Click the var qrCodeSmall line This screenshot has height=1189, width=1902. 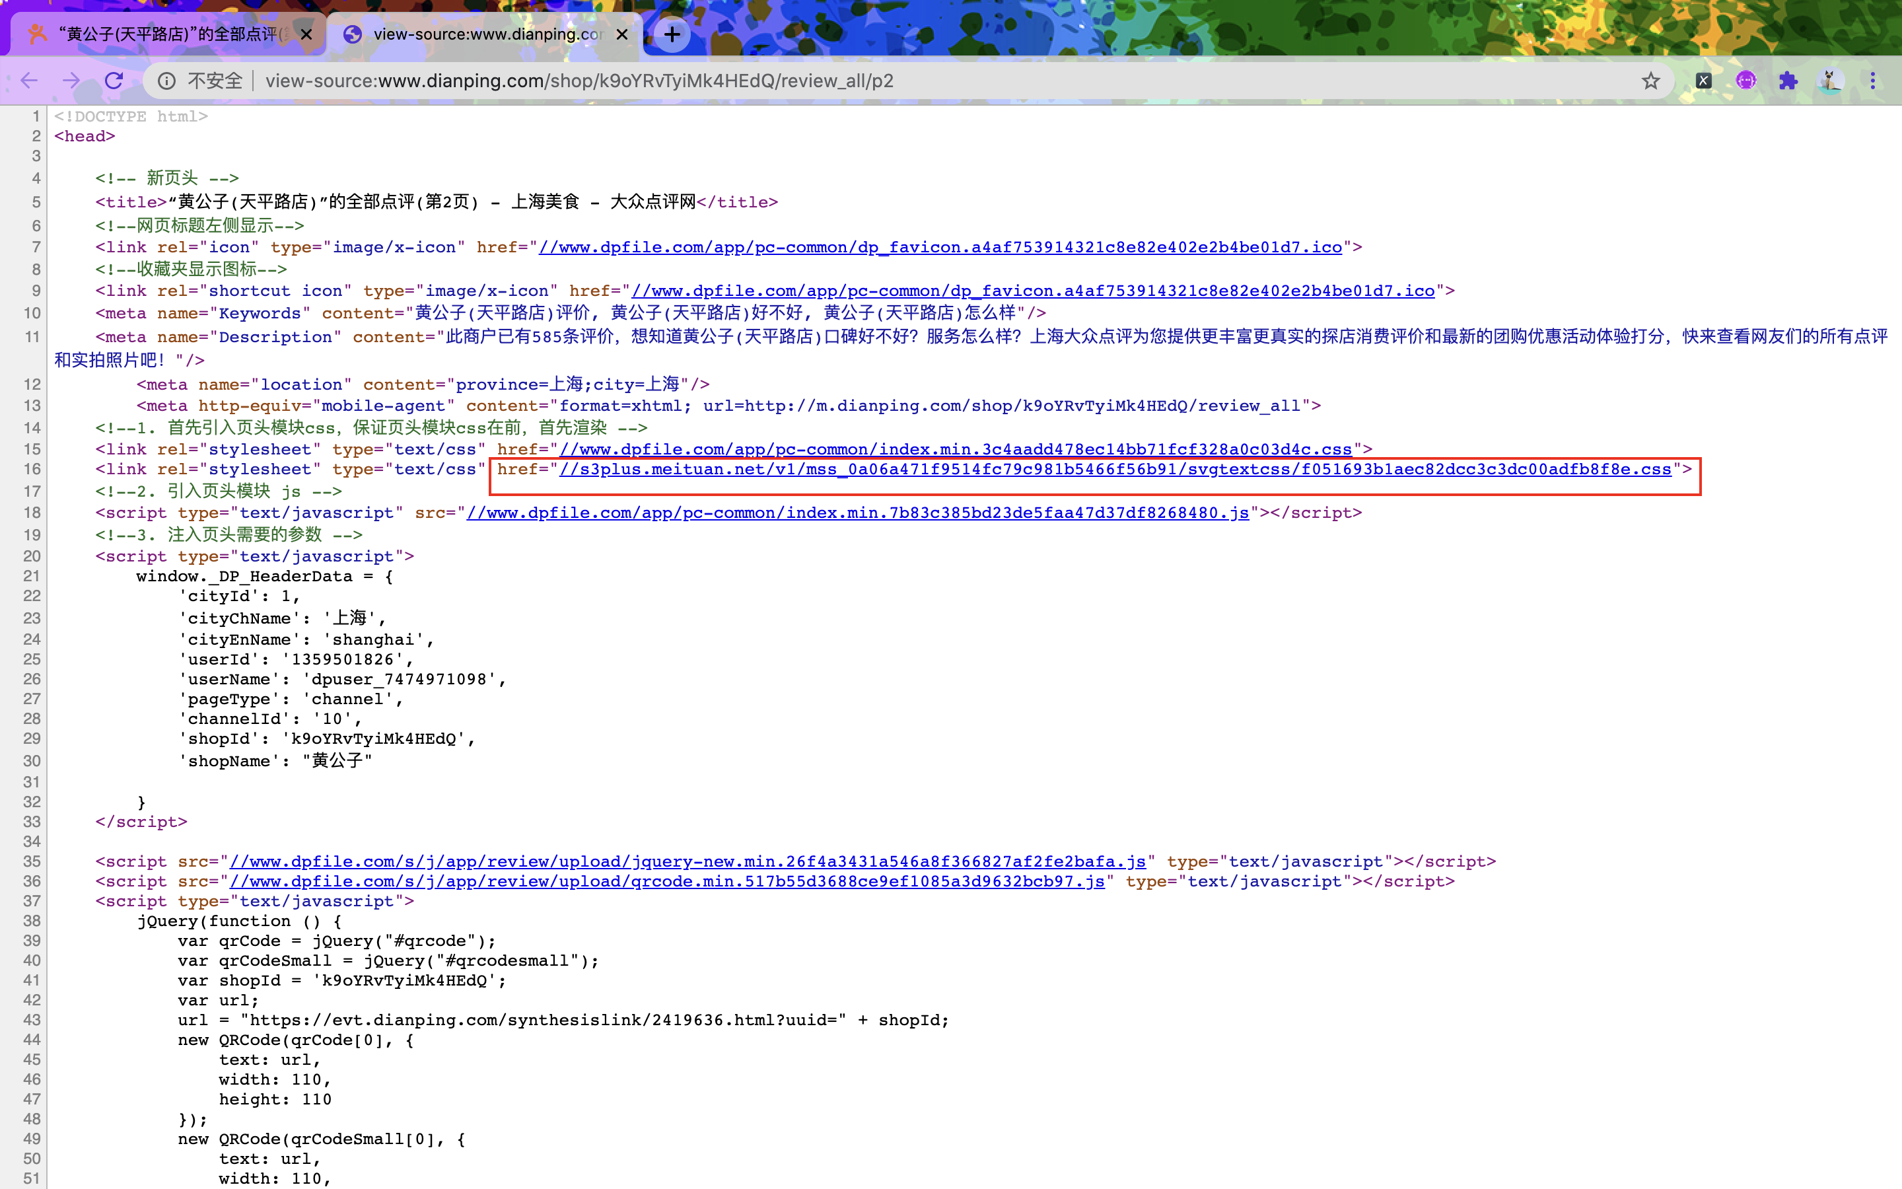pyautogui.click(x=388, y=960)
